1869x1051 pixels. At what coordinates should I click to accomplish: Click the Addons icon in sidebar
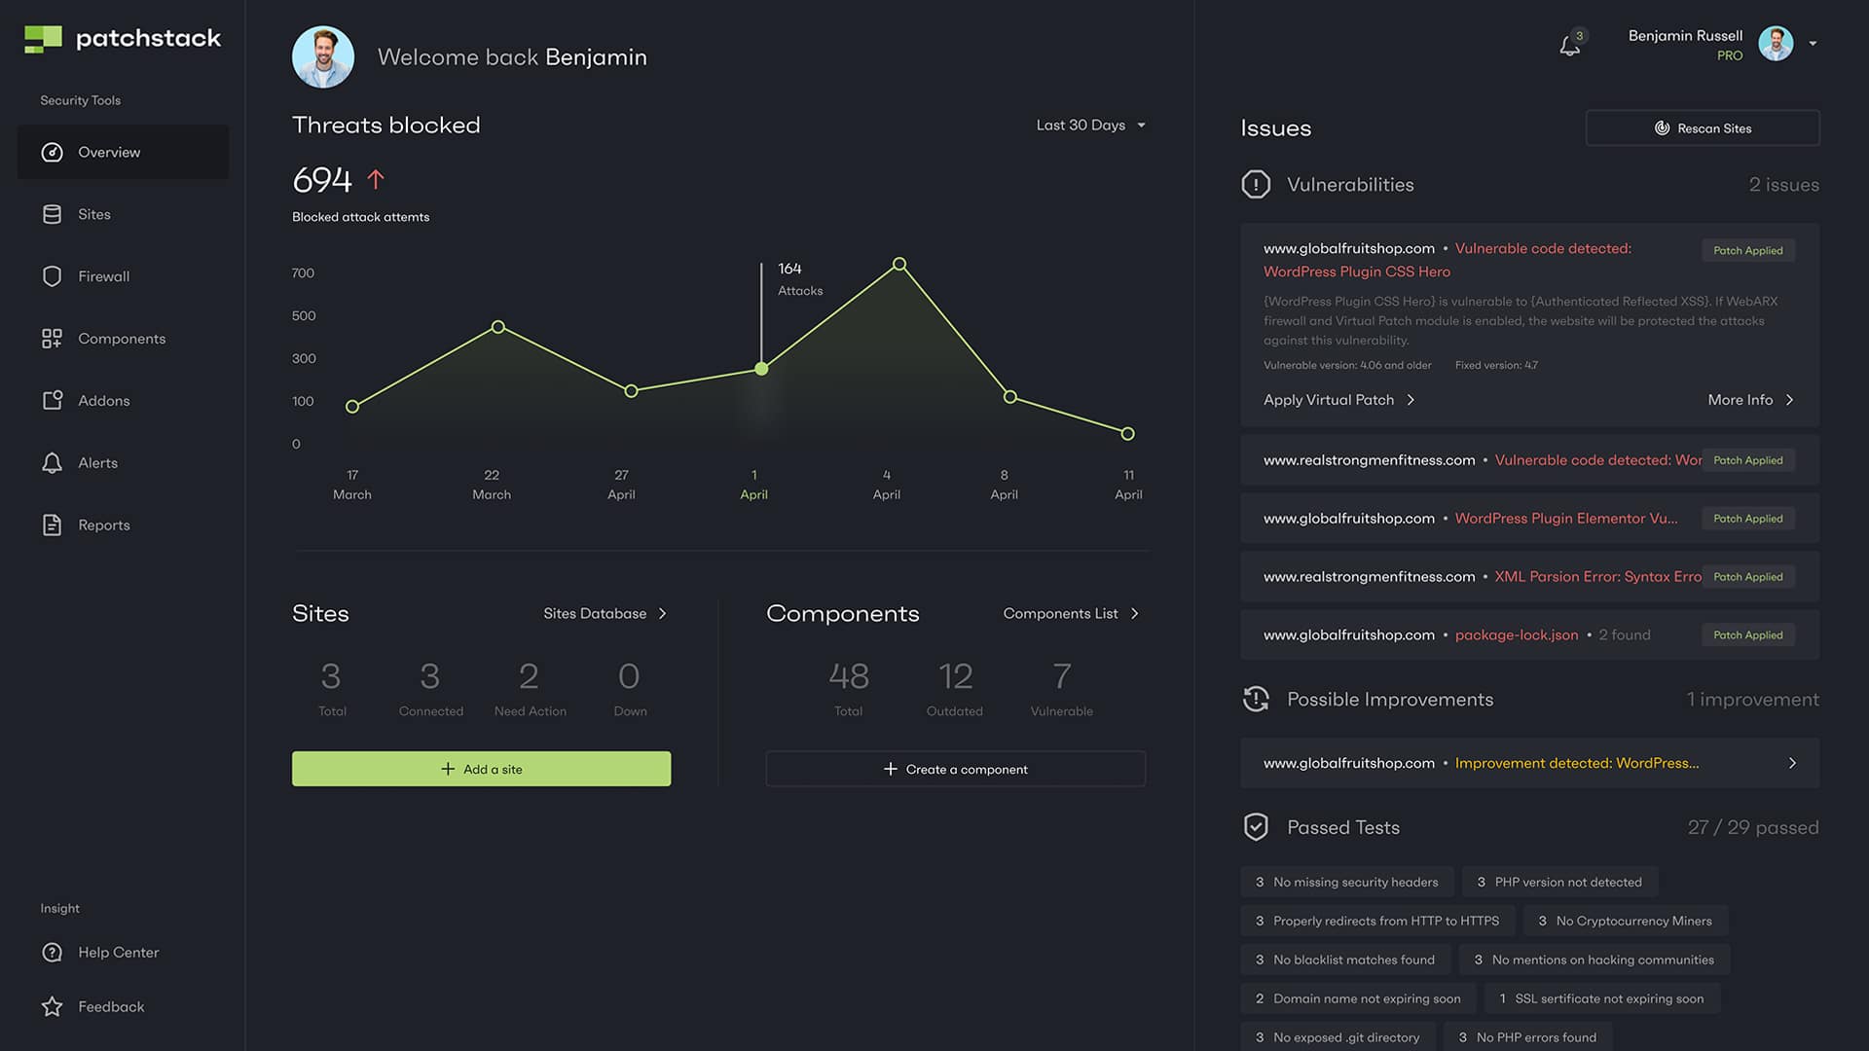[53, 401]
